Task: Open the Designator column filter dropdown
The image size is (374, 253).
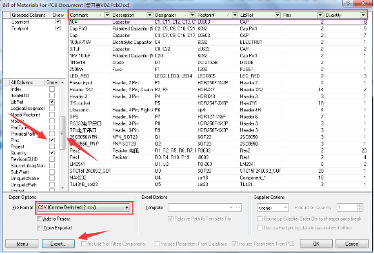Action: point(192,16)
